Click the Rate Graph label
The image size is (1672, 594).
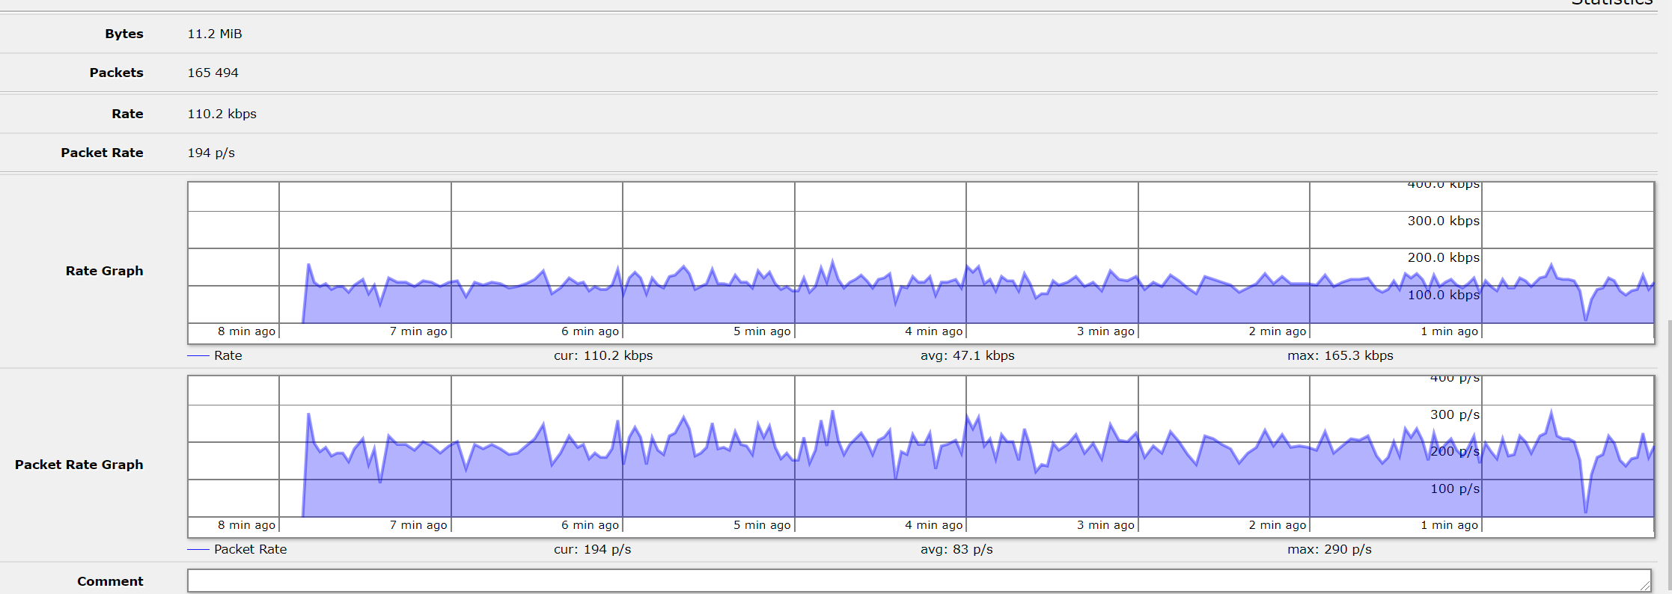click(104, 271)
